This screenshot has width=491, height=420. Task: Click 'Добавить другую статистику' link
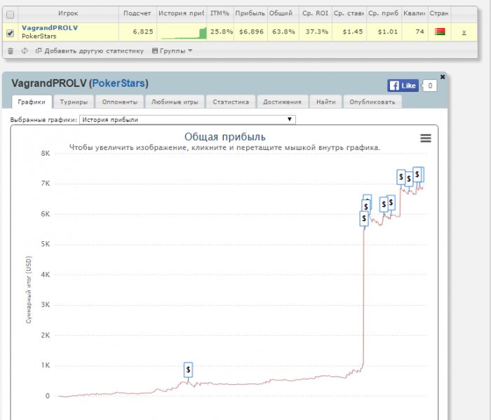click(94, 50)
